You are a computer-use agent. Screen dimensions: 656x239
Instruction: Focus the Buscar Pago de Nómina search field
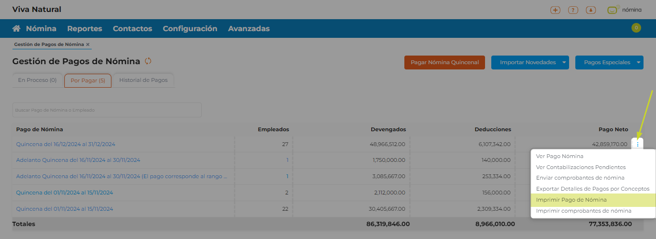[107, 110]
